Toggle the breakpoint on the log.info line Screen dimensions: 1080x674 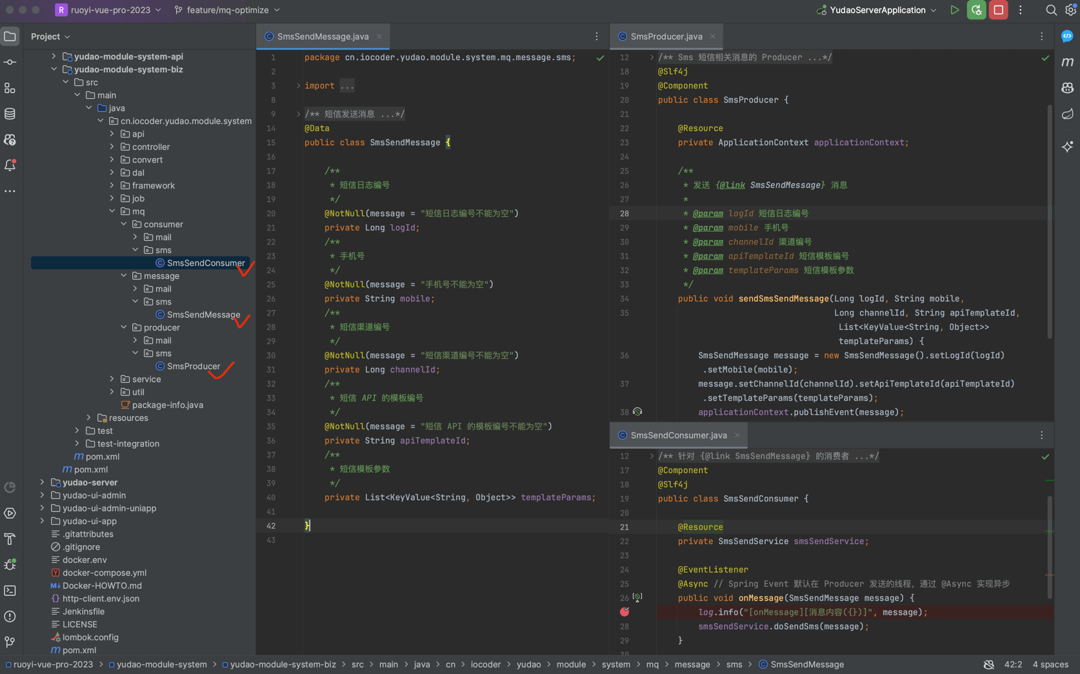(625, 612)
